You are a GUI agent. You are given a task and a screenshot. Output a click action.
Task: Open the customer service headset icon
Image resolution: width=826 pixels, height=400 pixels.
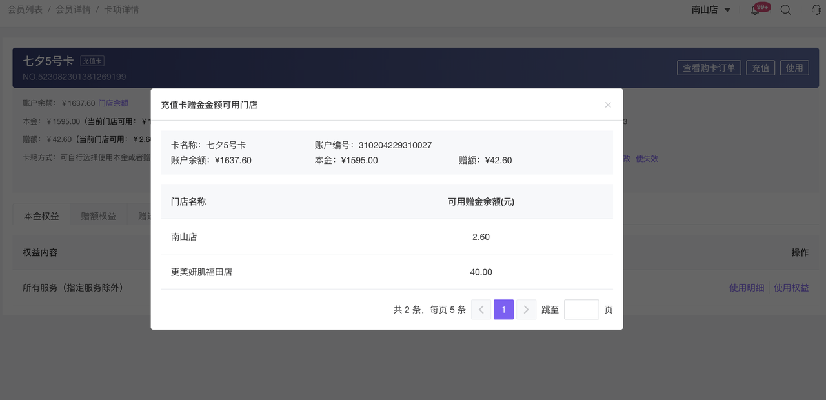(816, 10)
